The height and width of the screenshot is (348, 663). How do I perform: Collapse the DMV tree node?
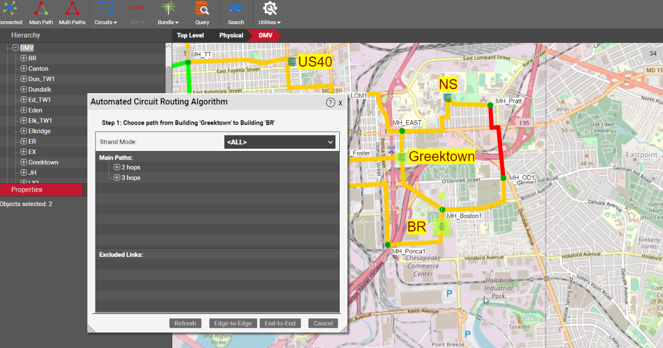(x=15, y=48)
